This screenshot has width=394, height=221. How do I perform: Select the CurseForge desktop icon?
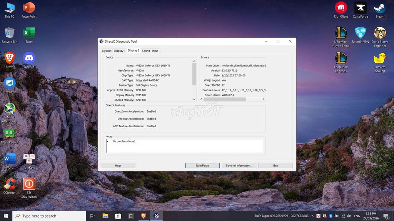pyautogui.click(x=360, y=10)
